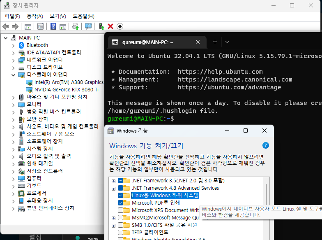Viewport: 322px width, 240px height.
Task: Click the back arrow in Device Manager toolbar
Action: pos(6,26)
